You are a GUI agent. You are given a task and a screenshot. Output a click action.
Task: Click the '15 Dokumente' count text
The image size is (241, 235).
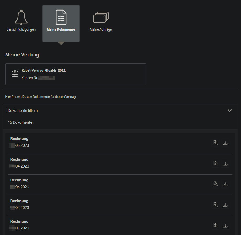point(20,122)
